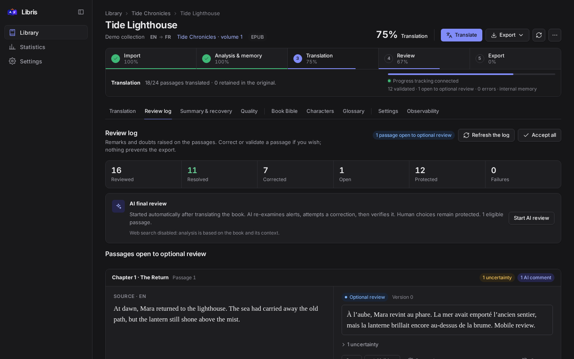Click the 1 uncertainty badge
Screen dimensions: 574x359
(x=497, y=278)
